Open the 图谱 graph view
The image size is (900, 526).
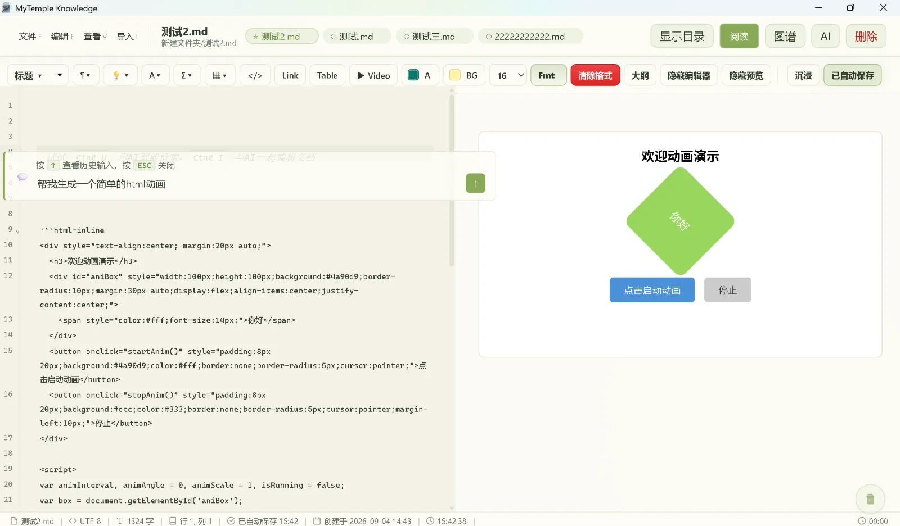coord(785,37)
